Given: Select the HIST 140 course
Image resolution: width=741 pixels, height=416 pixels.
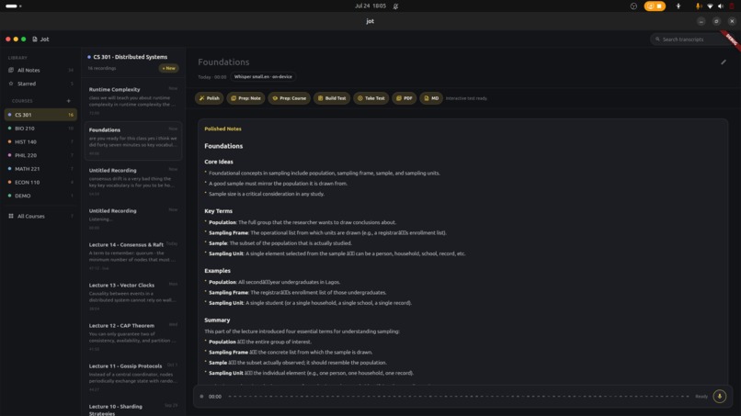Looking at the screenshot, I should (40, 141).
